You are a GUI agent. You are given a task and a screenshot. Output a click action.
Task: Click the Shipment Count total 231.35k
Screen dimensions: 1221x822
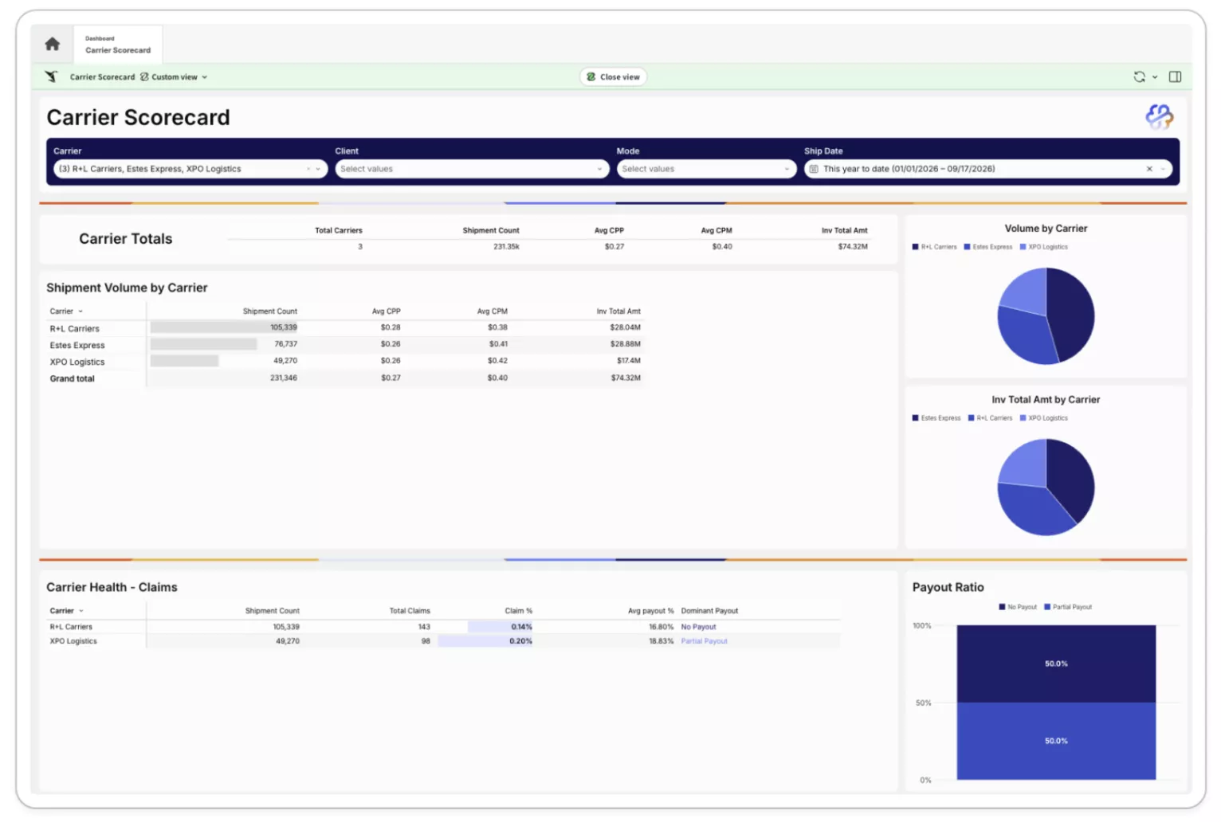pyautogui.click(x=506, y=247)
